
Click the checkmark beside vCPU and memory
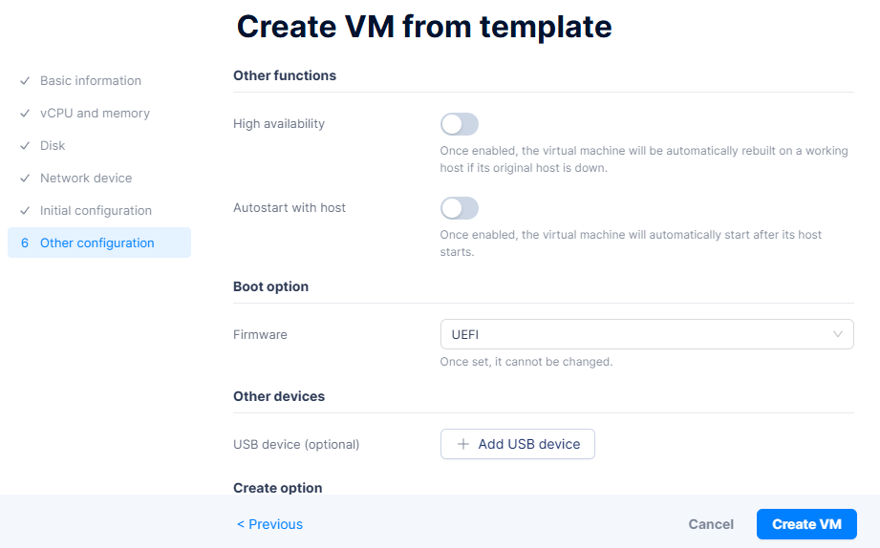25,114
